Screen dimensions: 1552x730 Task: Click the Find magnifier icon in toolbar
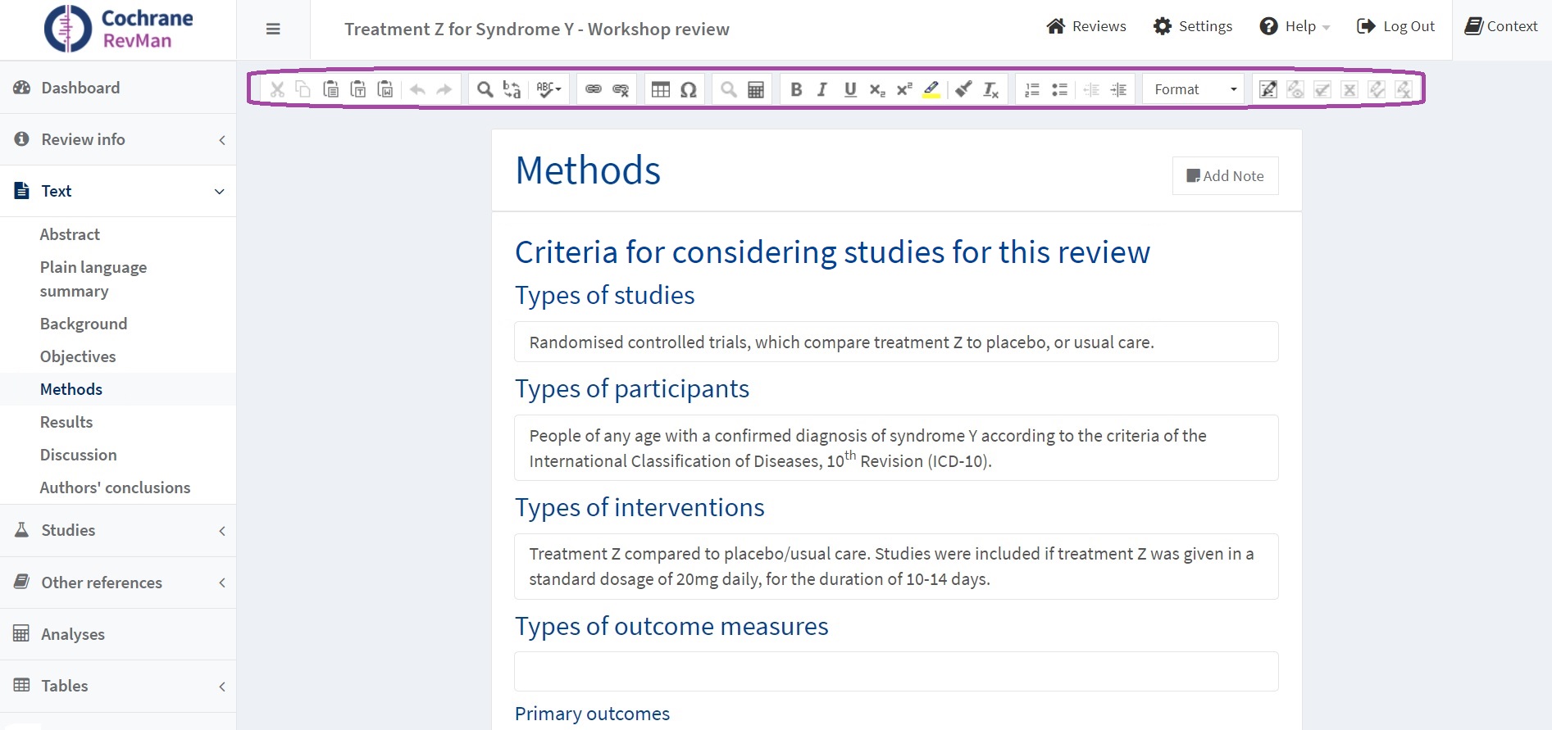[x=485, y=89]
